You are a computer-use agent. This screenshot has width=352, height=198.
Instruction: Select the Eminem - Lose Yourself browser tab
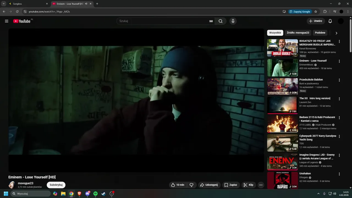tap(72, 4)
